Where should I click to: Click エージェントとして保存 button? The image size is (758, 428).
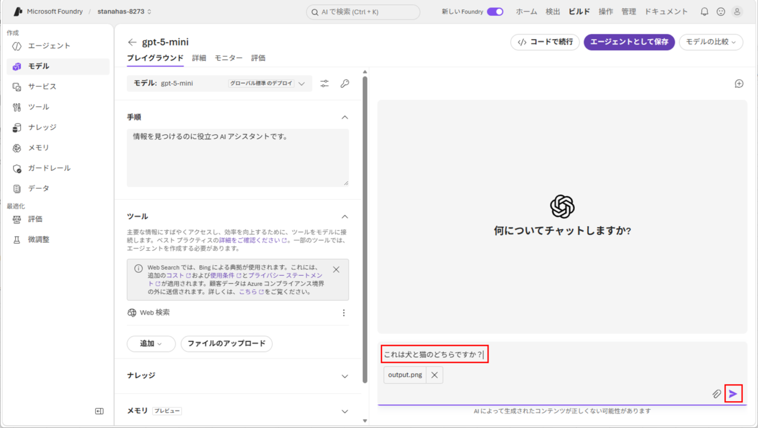coord(629,42)
